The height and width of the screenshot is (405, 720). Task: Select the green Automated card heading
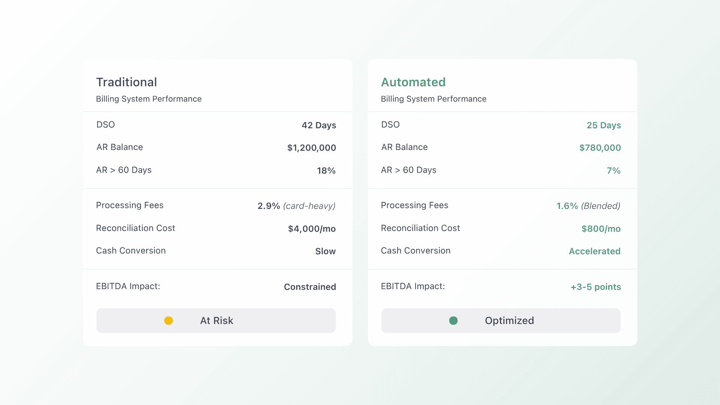click(x=413, y=82)
